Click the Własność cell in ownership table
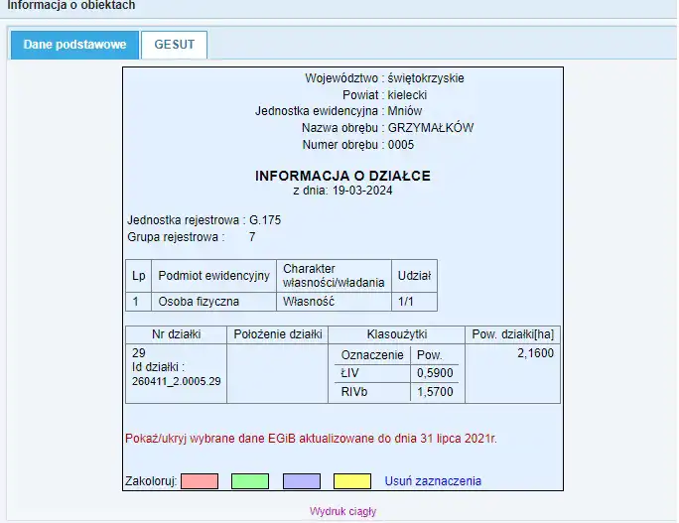The image size is (679, 523). [311, 301]
